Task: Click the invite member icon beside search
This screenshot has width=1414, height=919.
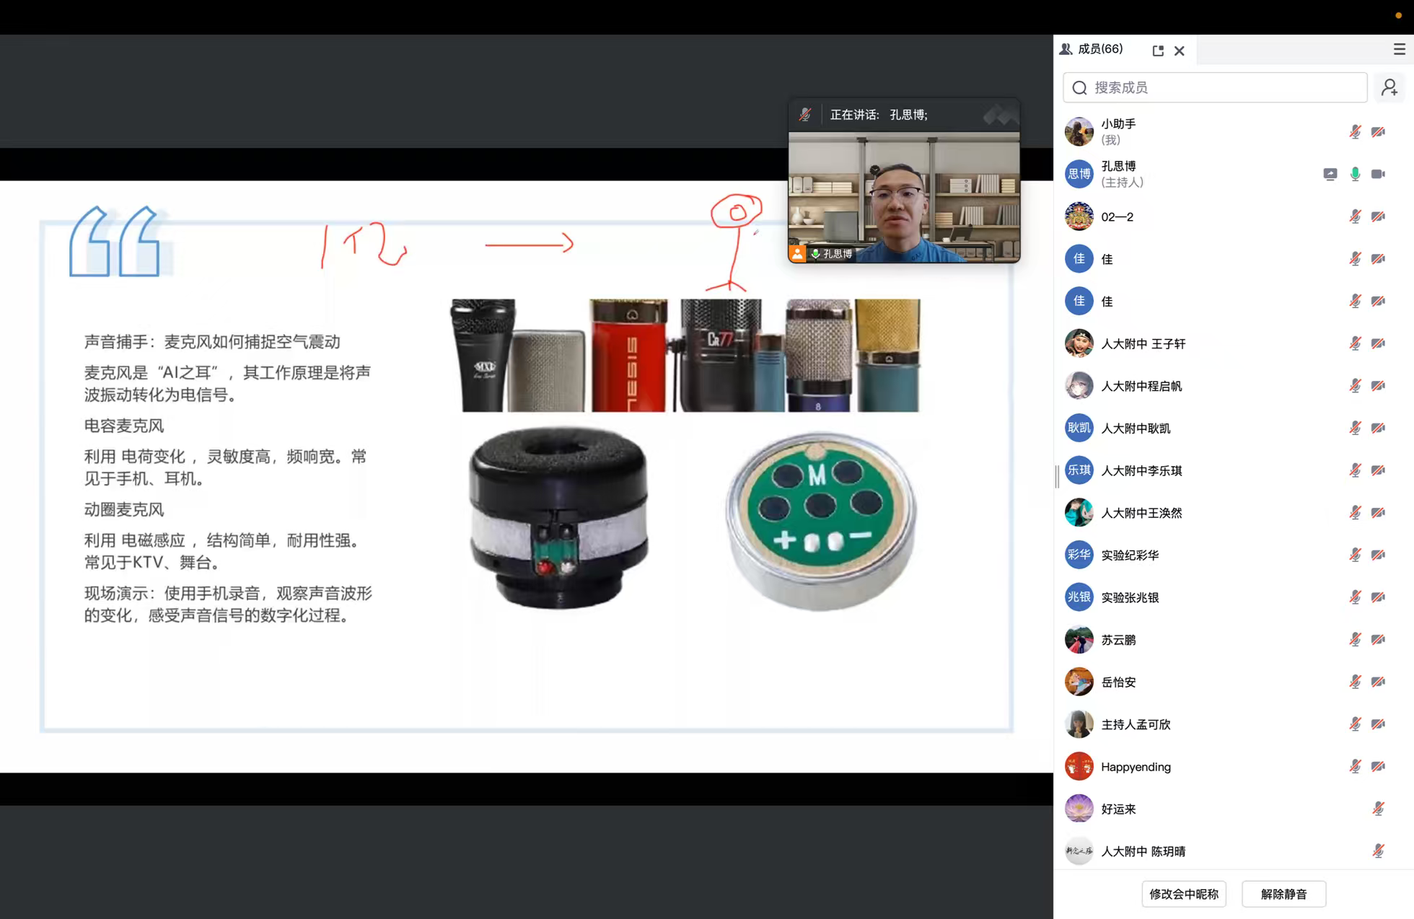Action: tap(1389, 87)
